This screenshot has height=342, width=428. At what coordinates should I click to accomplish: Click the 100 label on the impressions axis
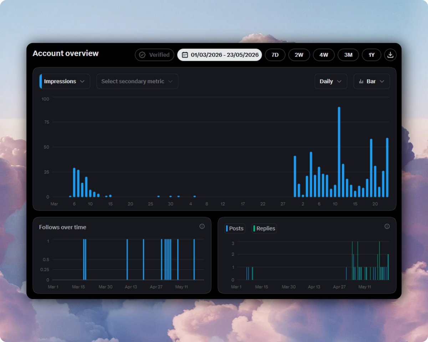click(x=45, y=99)
